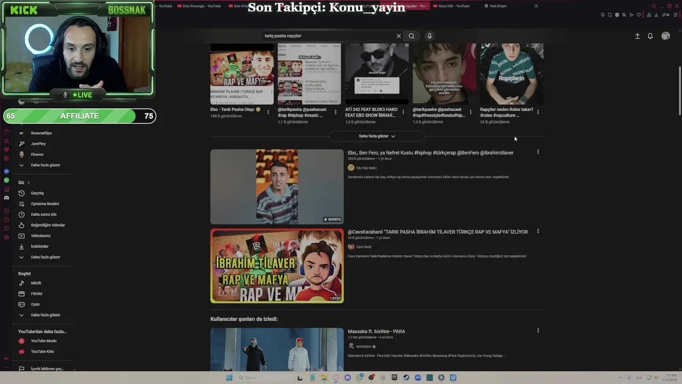The width and height of the screenshot is (682, 384).
Task: Open Massaka ft. 6ix9ine - PARA title
Action: click(376, 331)
